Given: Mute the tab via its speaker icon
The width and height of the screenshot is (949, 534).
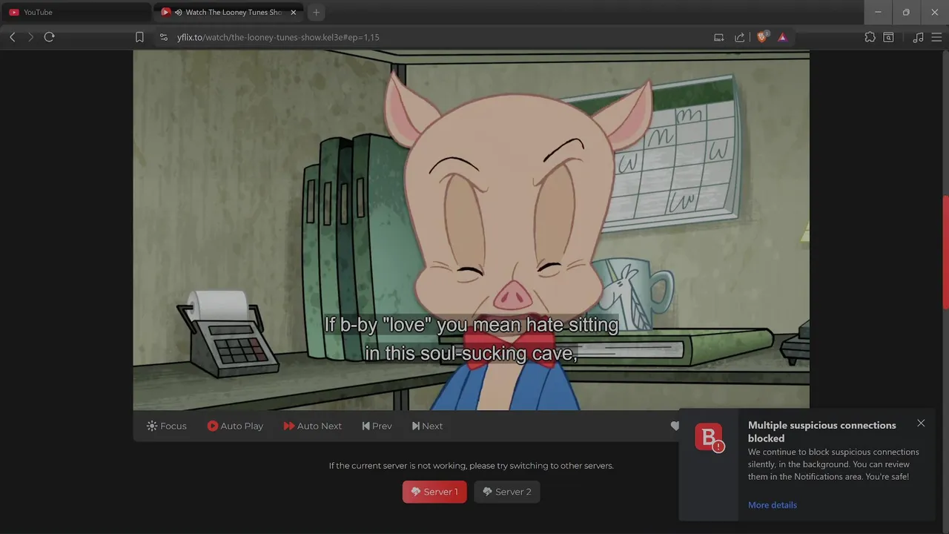Looking at the screenshot, I should pyautogui.click(x=178, y=12).
